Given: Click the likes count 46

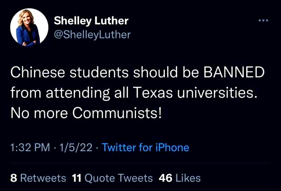Looking at the screenshot, I should (165, 178).
